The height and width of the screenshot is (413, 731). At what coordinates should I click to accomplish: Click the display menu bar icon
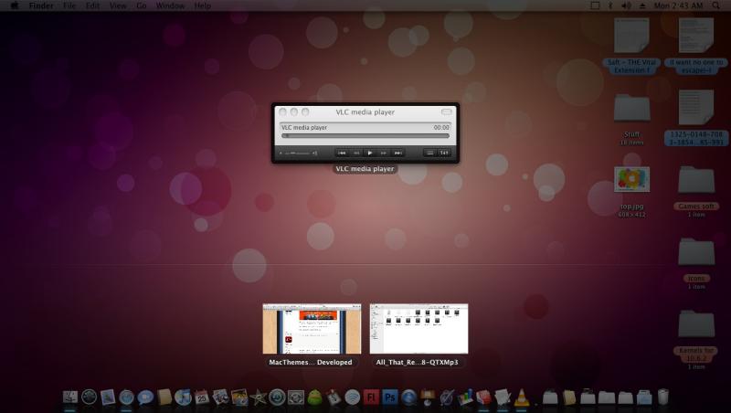coord(595,5)
